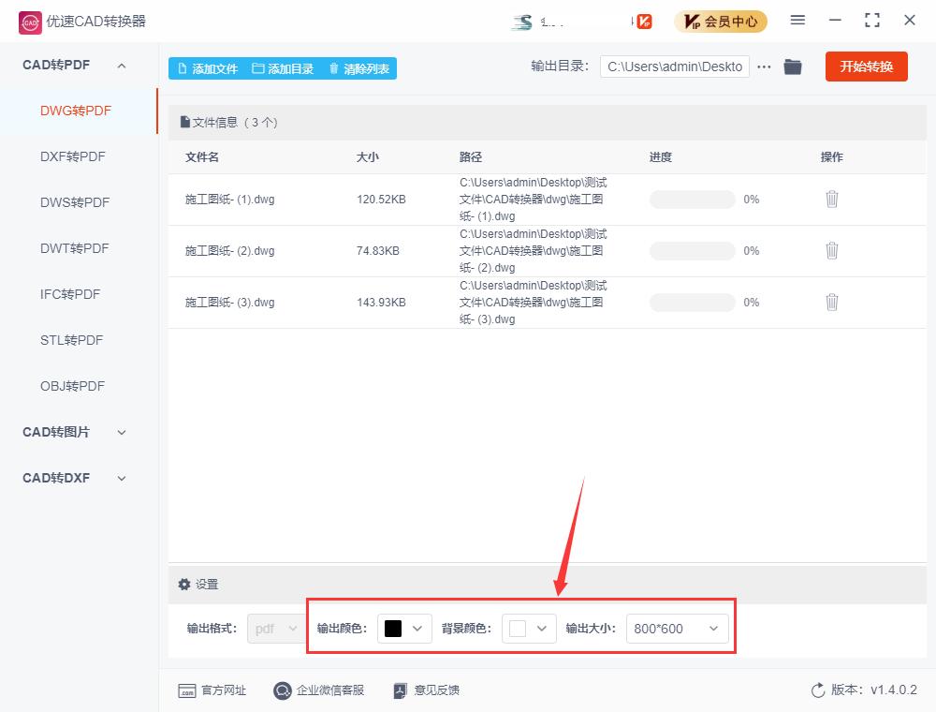Collapse the CAD转PDF section

tap(120, 65)
